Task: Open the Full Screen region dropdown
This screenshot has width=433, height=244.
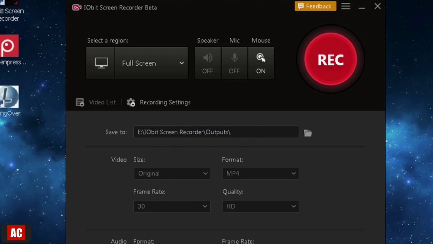Action: [x=151, y=63]
